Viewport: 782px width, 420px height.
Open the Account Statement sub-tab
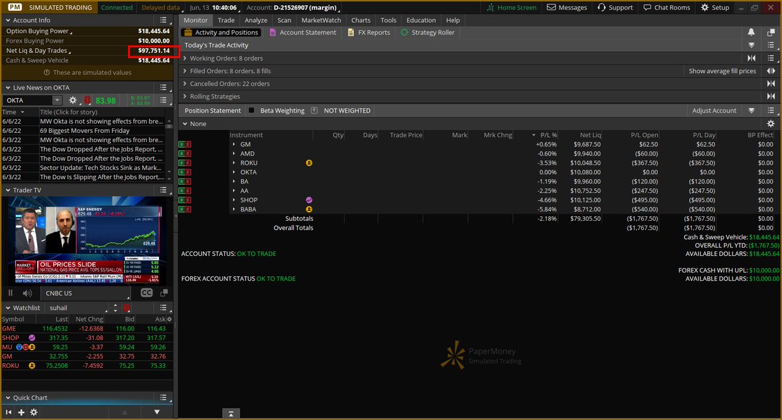[302, 33]
